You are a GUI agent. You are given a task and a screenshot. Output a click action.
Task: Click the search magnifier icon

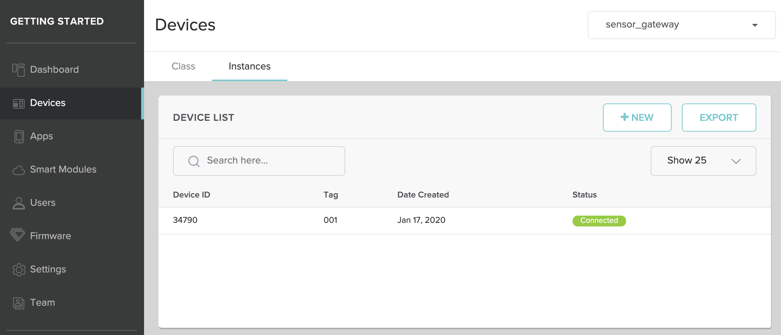click(194, 161)
